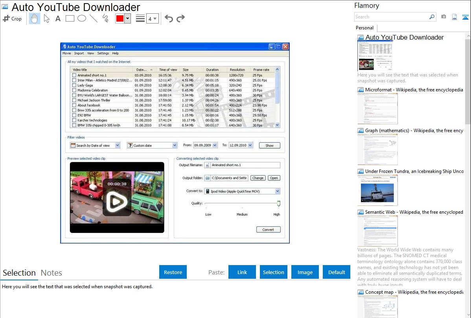Select the Crop tool
The width and height of the screenshot is (471, 318).
12,18
